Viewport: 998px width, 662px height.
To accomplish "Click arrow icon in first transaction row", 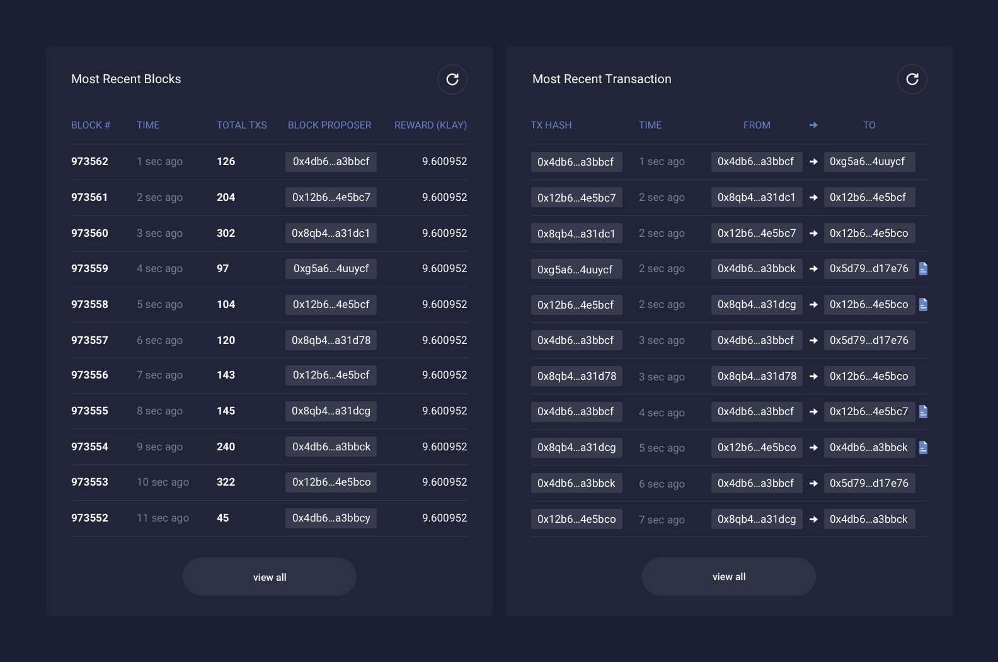I will (813, 162).
